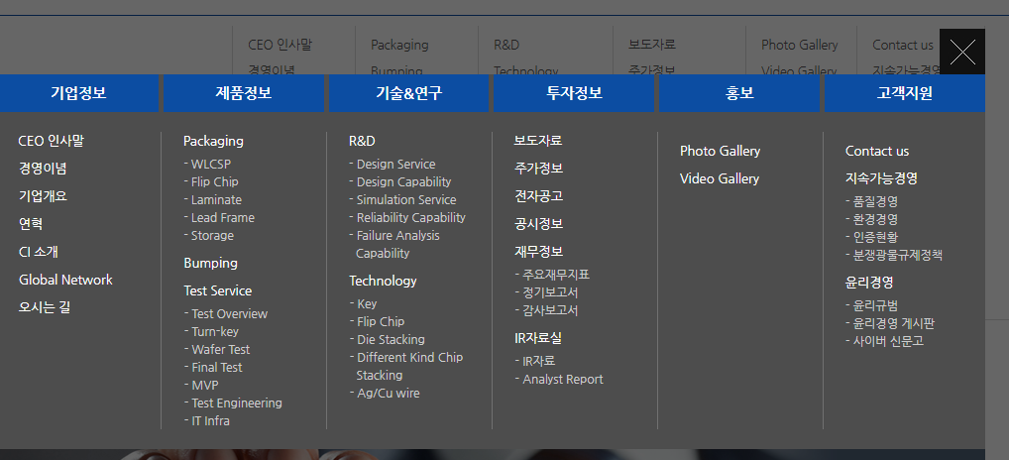Open the 윤리경영 heading above 윤리규범
This screenshot has width=1009, height=460.
pos(869,283)
